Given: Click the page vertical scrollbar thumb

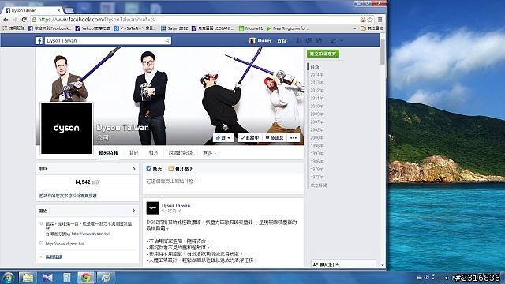Looking at the screenshot, I should (383, 52).
